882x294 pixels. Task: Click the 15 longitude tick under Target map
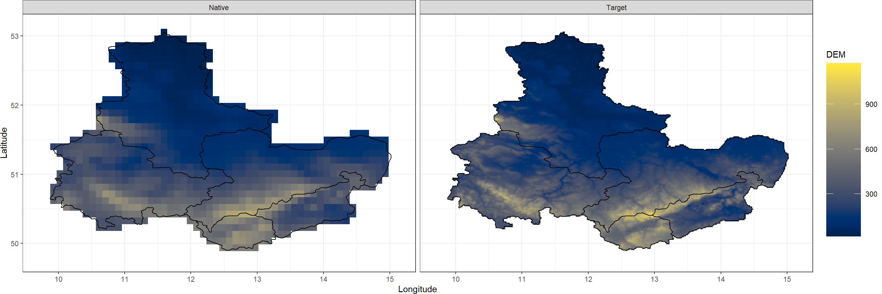point(787,279)
